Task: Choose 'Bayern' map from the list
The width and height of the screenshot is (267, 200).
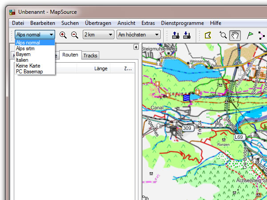Action: pyautogui.click(x=23, y=54)
